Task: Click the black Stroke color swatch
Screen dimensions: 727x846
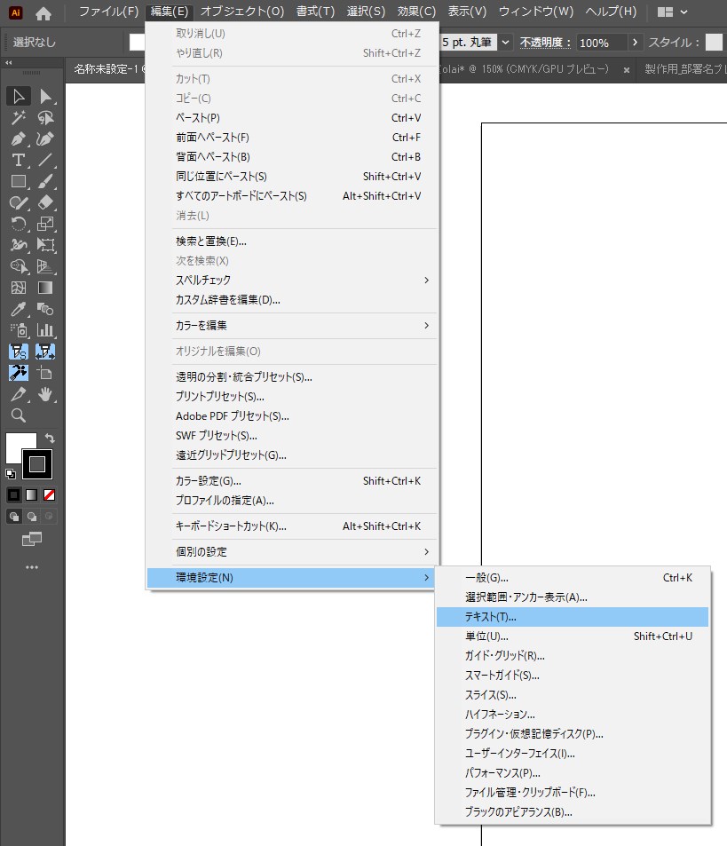Action: pyautogui.click(x=37, y=464)
